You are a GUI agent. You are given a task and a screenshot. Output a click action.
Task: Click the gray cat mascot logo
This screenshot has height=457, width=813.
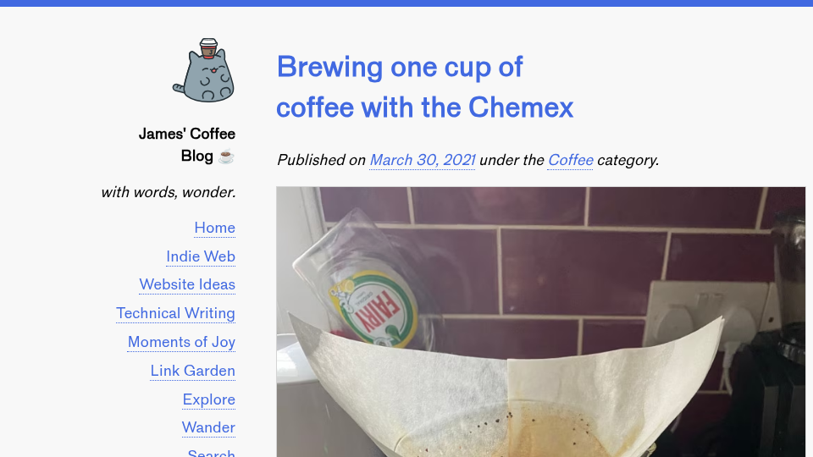(x=204, y=70)
